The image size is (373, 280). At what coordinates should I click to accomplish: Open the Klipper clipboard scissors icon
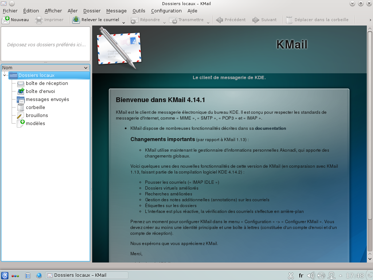(291, 275)
